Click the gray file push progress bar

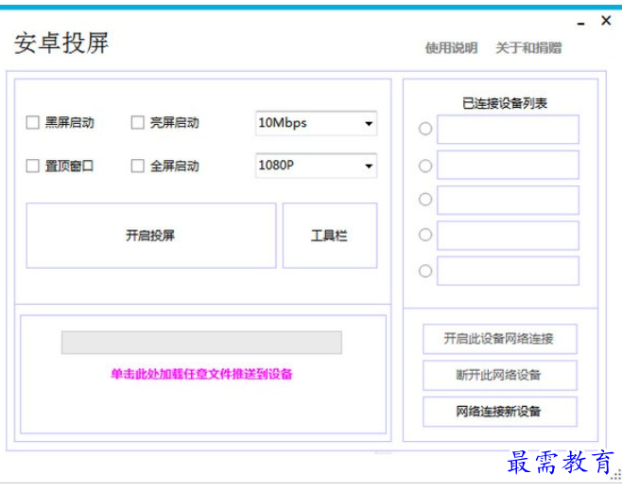click(x=201, y=343)
